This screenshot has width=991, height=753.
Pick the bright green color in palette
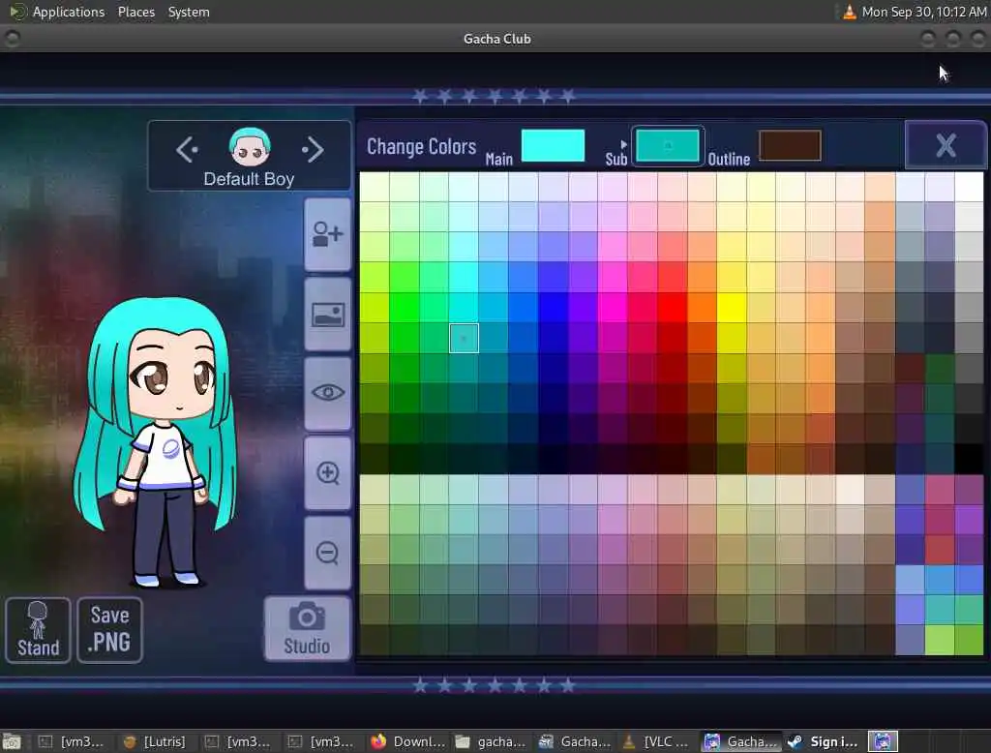405,308
